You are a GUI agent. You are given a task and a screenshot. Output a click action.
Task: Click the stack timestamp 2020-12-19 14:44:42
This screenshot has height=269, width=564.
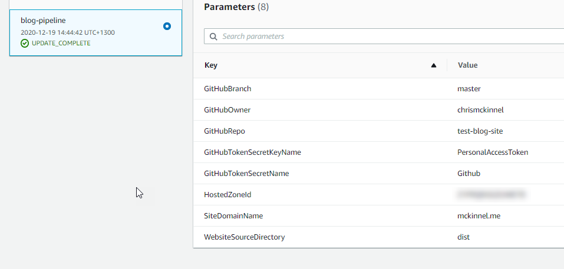coord(67,32)
